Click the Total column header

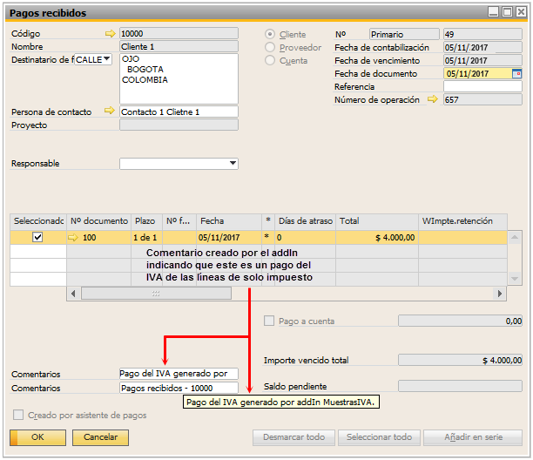click(x=376, y=221)
